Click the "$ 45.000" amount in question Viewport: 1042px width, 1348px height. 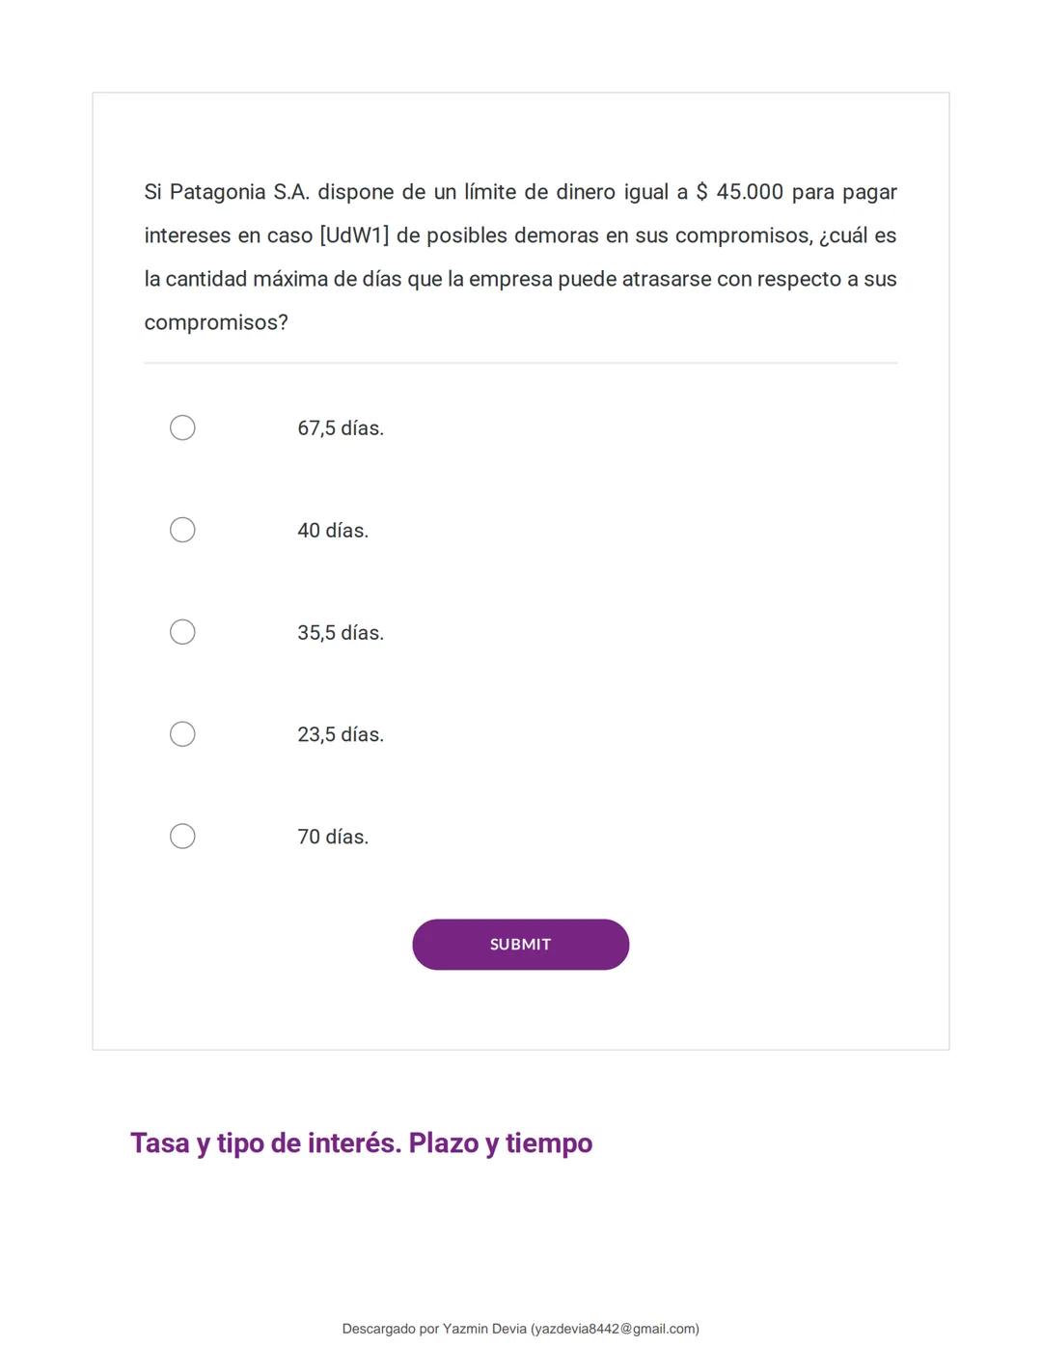click(x=739, y=192)
